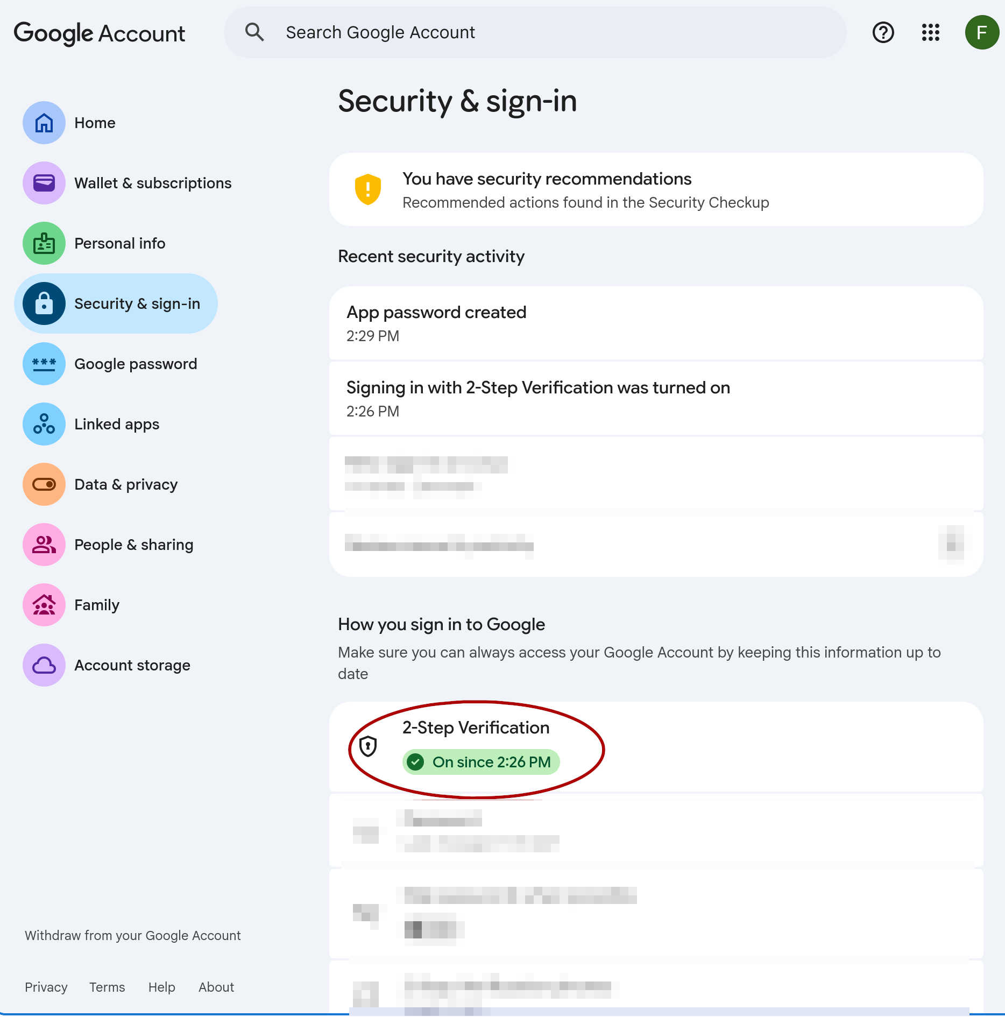
Task: Select the Personal info badge icon
Action: [44, 243]
